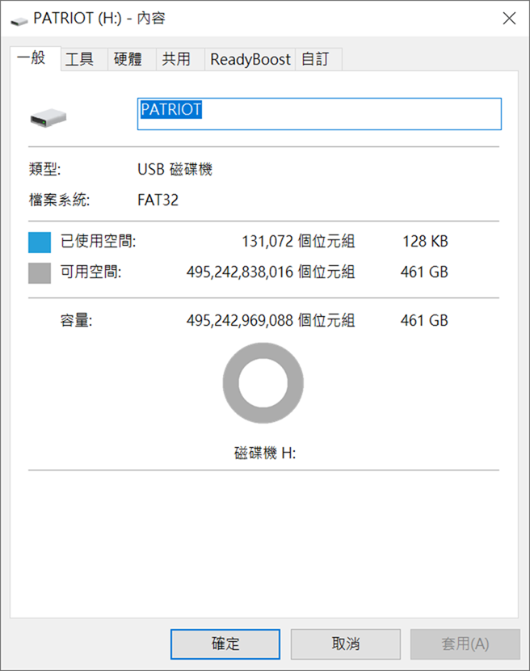
Task: Click the drive icon in the title bar
Action: click(x=19, y=19)
